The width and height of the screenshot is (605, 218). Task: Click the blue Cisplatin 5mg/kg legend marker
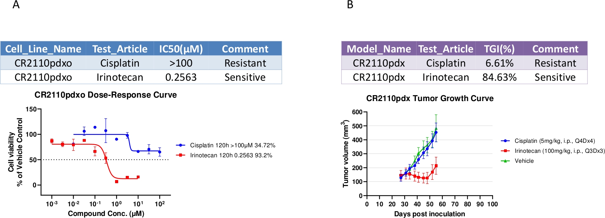[505, 141]
